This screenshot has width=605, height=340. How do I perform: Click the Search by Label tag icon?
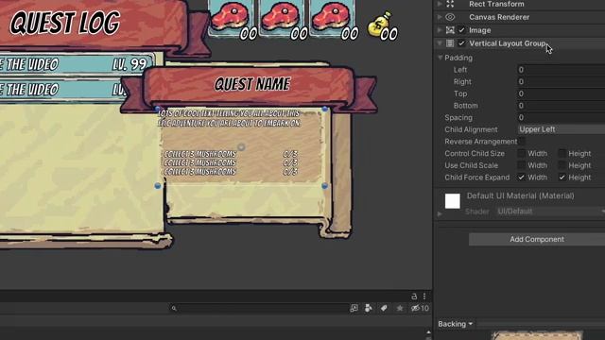384,308
